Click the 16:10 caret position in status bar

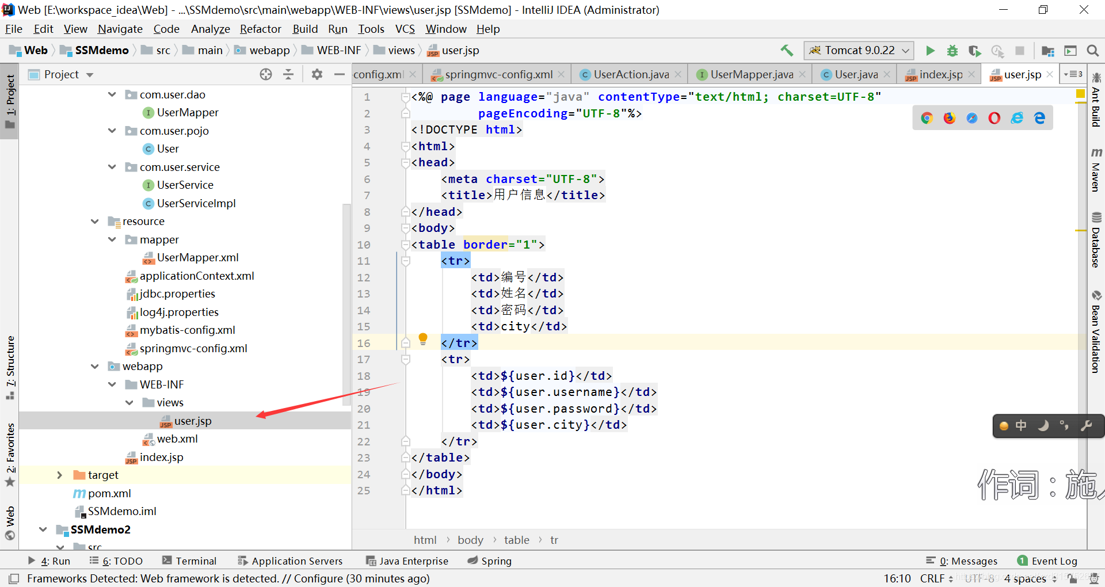[x=897, y=578]
